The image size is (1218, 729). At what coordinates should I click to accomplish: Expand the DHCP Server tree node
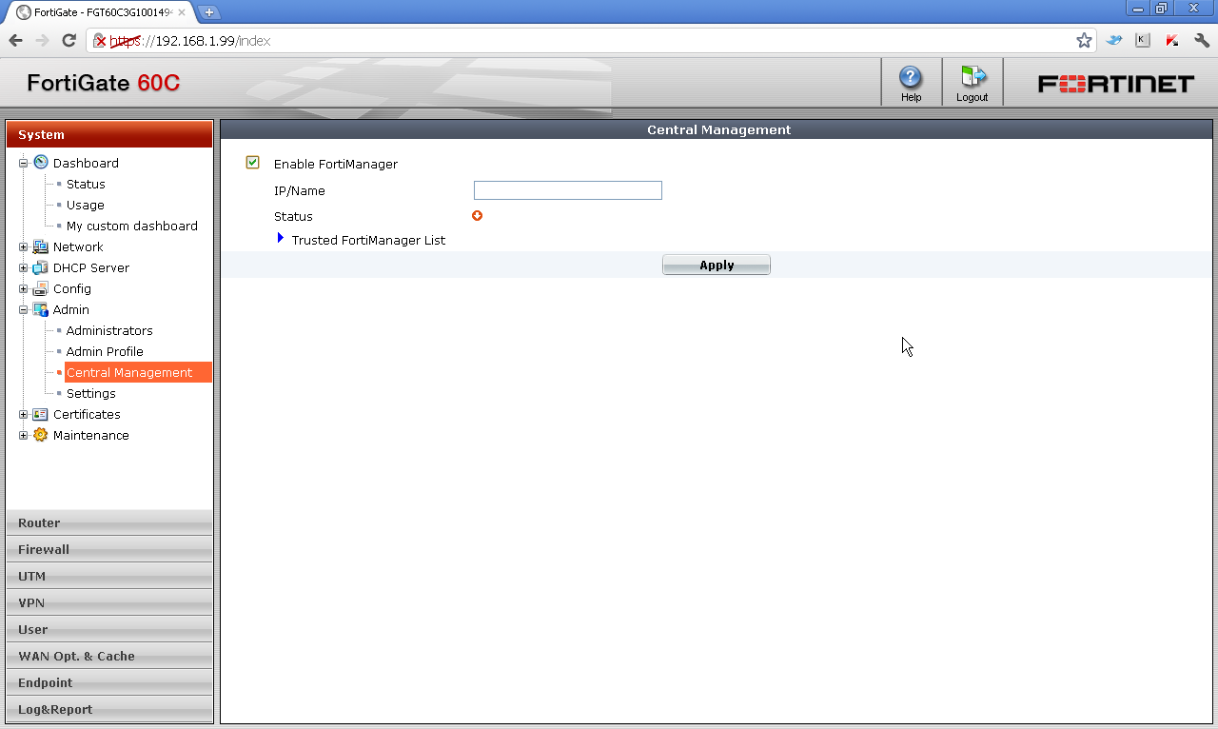[x=24, y=267]
